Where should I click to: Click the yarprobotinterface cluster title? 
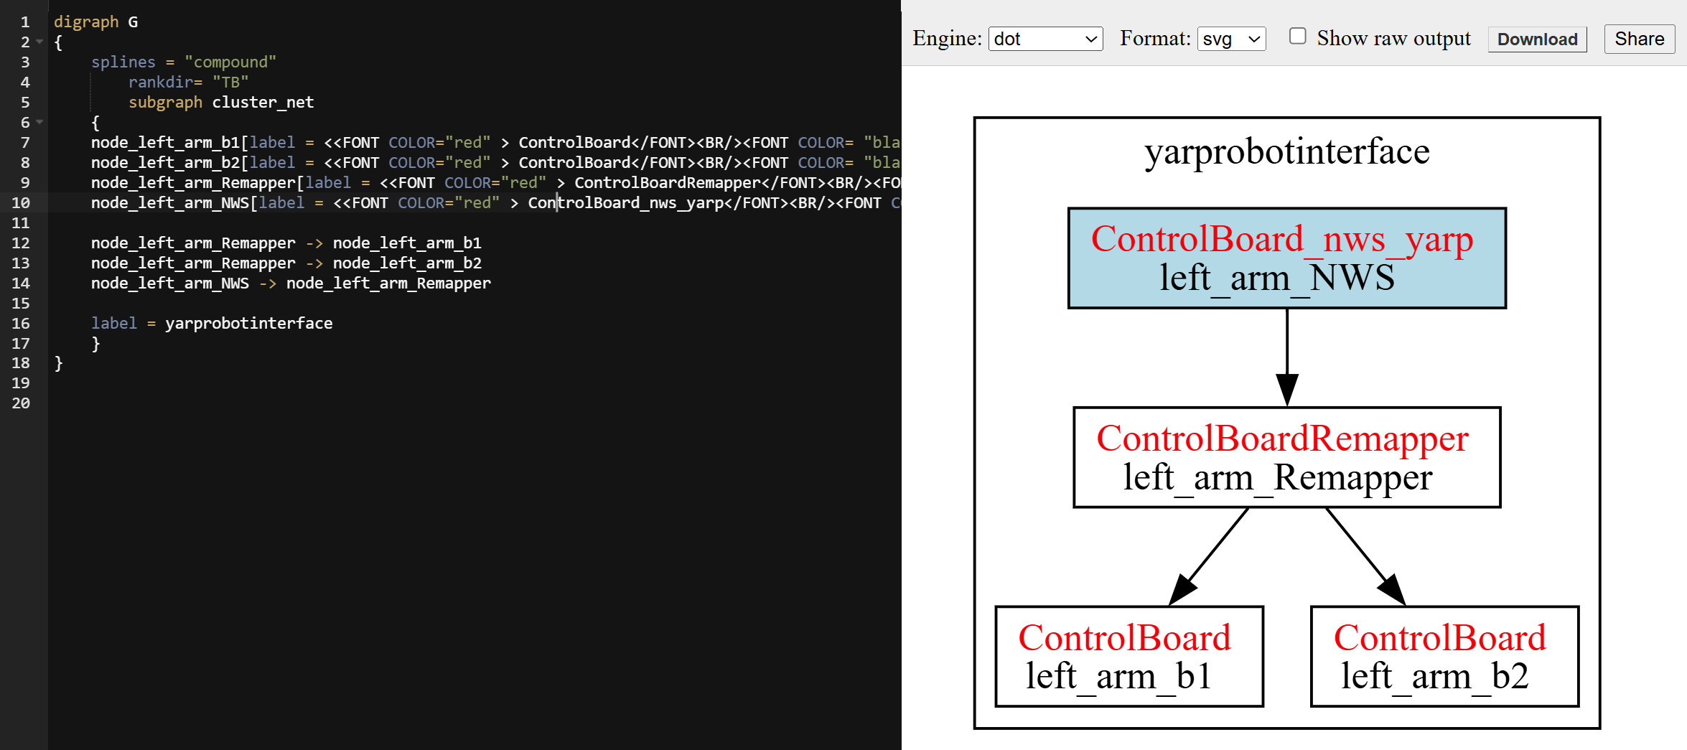tap(1286, 152)
